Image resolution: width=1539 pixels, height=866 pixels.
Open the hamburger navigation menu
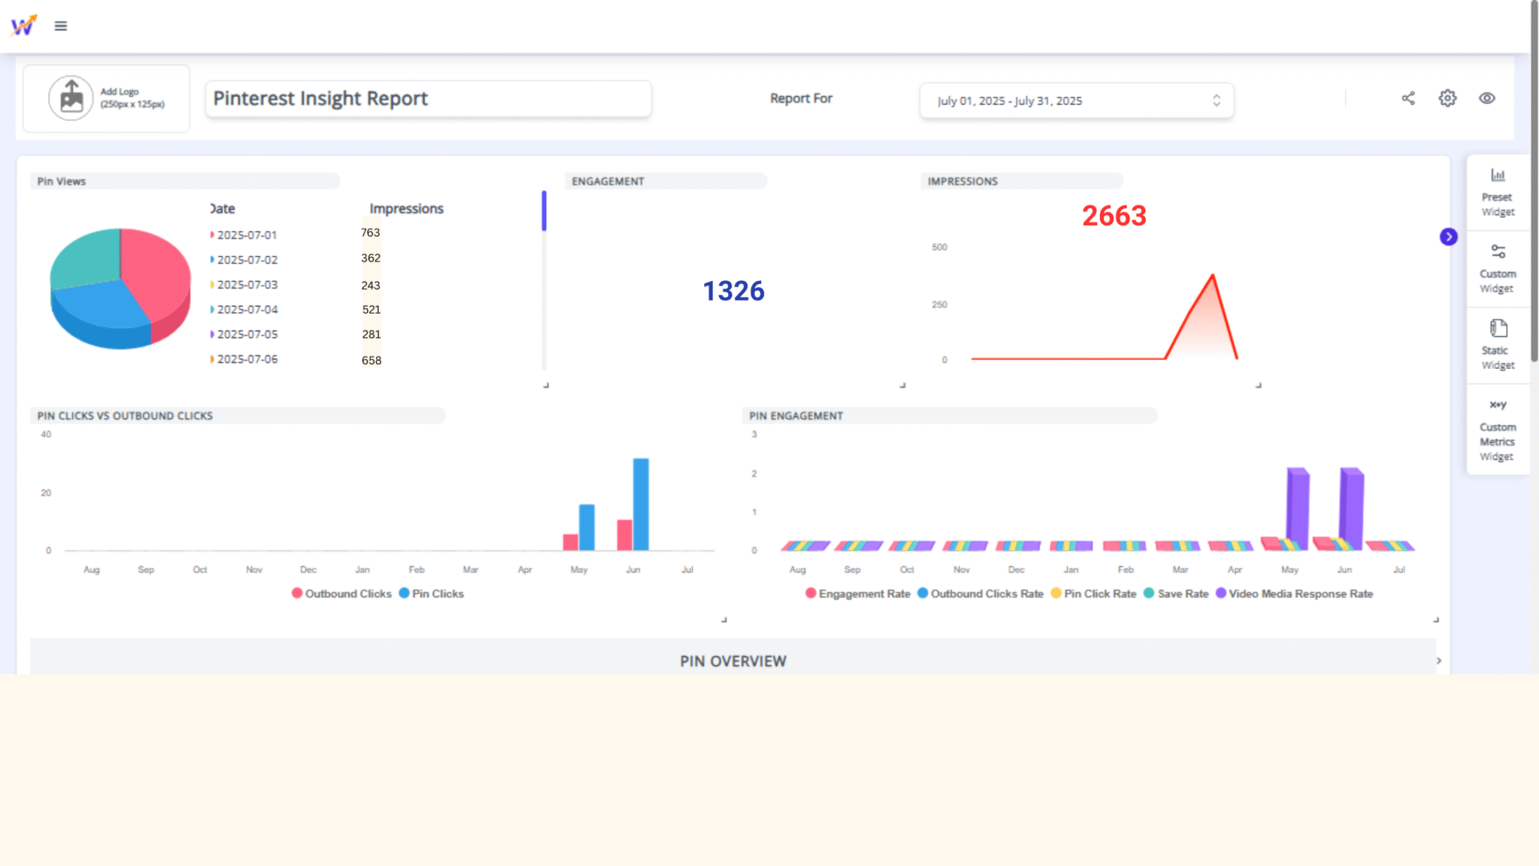pyautogui.click(x=60, y=25)
